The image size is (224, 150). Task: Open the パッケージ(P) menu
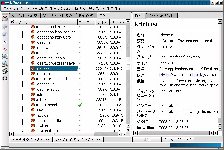click(35, 8)
